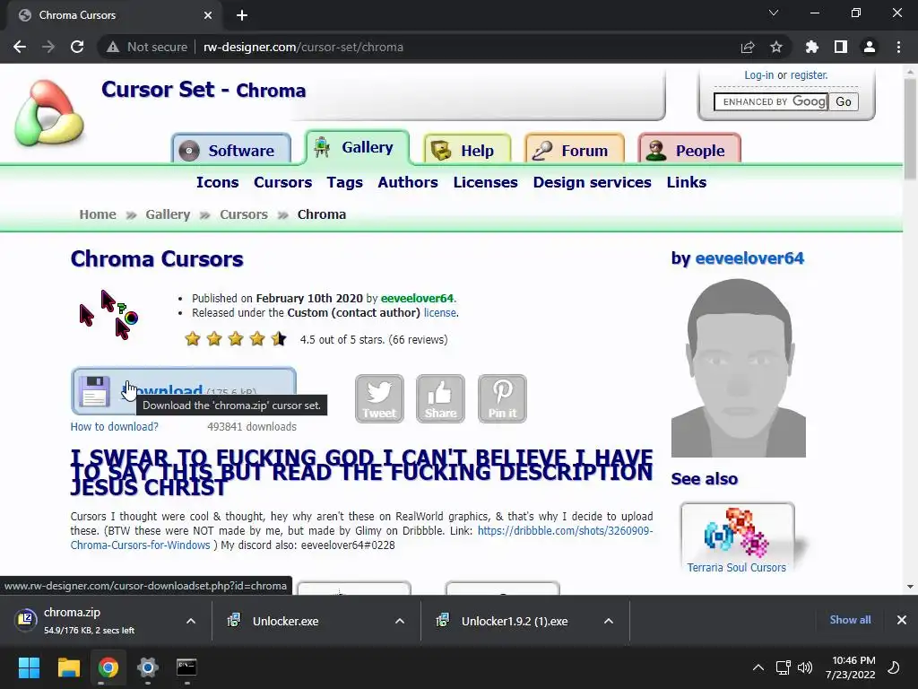Select Authors in gallery submenu
Image resolution: width=918 pixels, height=689 pixels.
tap(408, 182)
